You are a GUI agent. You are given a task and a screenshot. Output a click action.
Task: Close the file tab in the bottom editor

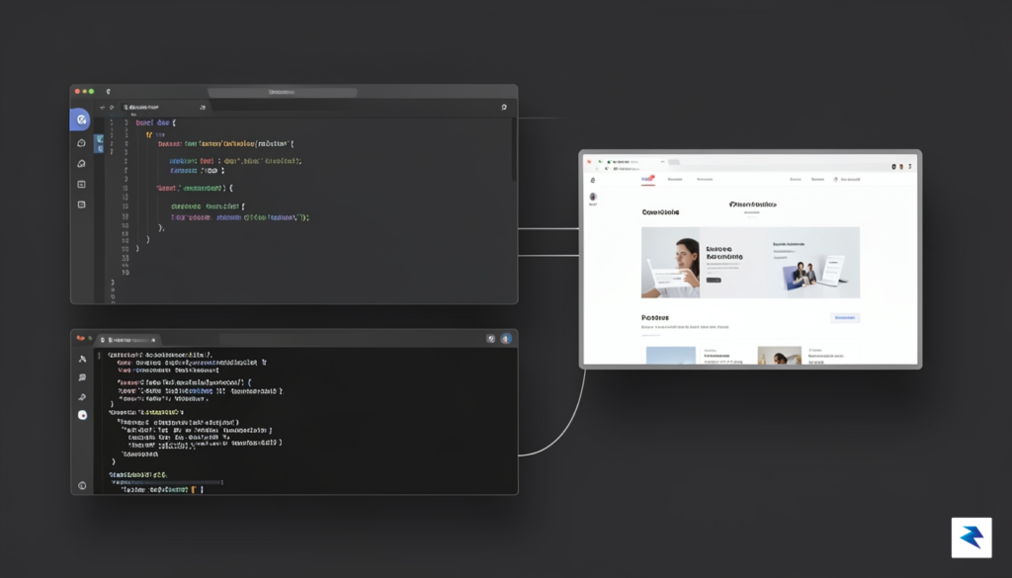pos(153,339)
